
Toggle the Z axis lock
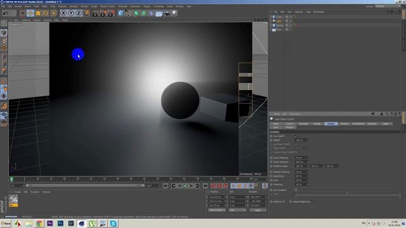[x=79, y=13]
